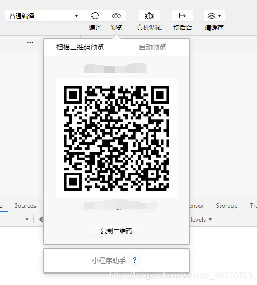Viewport: 257px width, 285px height.
Task: Click the preview eye icon
Action: [116, 16]
